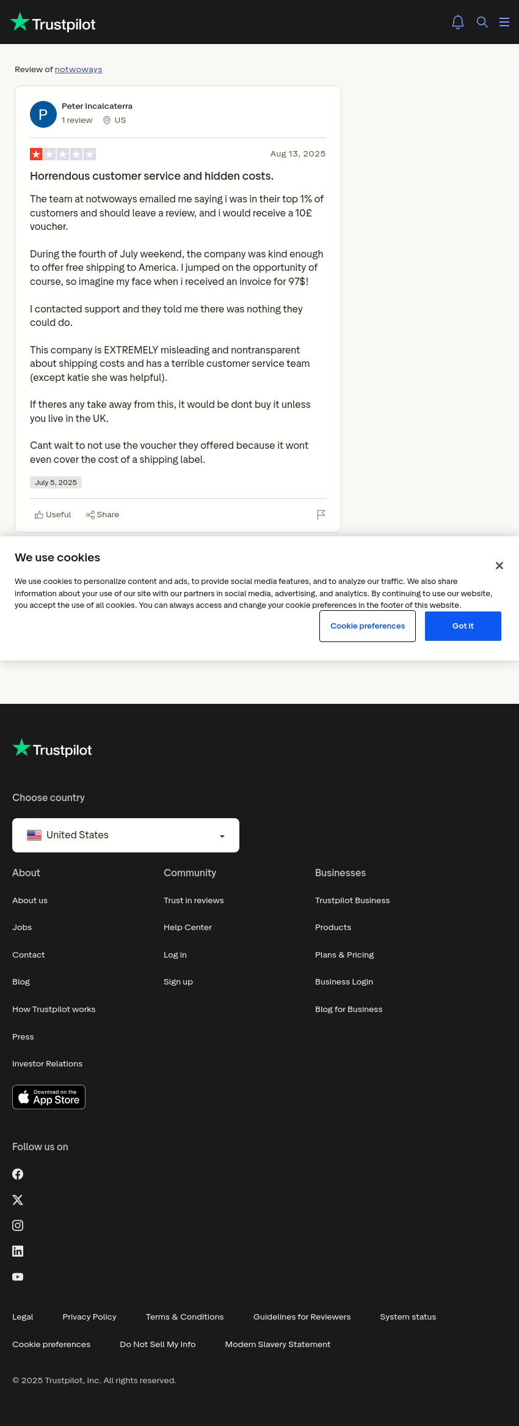Click the July 5, 2025 experience date tag
519x1426 pixels.
pos(56,482)
